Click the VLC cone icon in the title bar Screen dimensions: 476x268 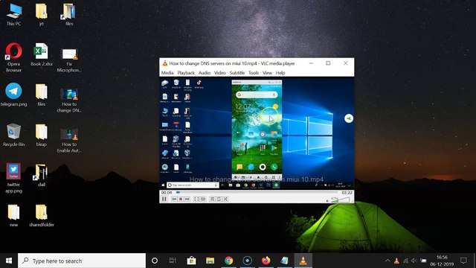[165, 63]
